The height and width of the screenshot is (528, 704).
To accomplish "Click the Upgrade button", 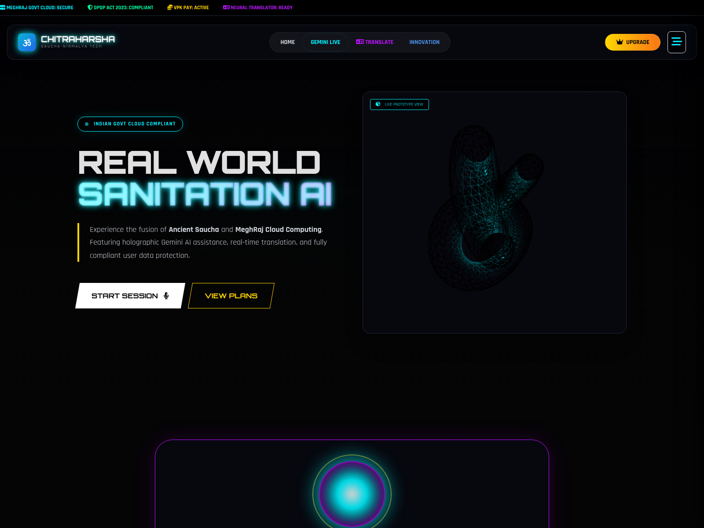I will pyautogui.click(x=633, y=42).
